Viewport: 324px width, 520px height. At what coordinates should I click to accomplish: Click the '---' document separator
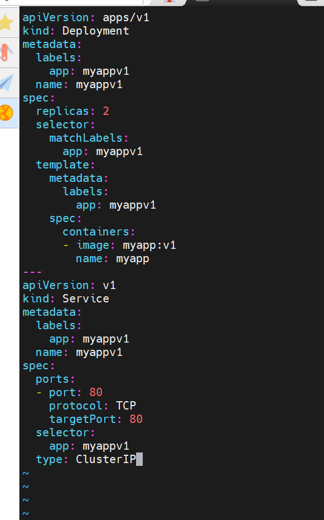pyautogui.click(x=32, y=272)
